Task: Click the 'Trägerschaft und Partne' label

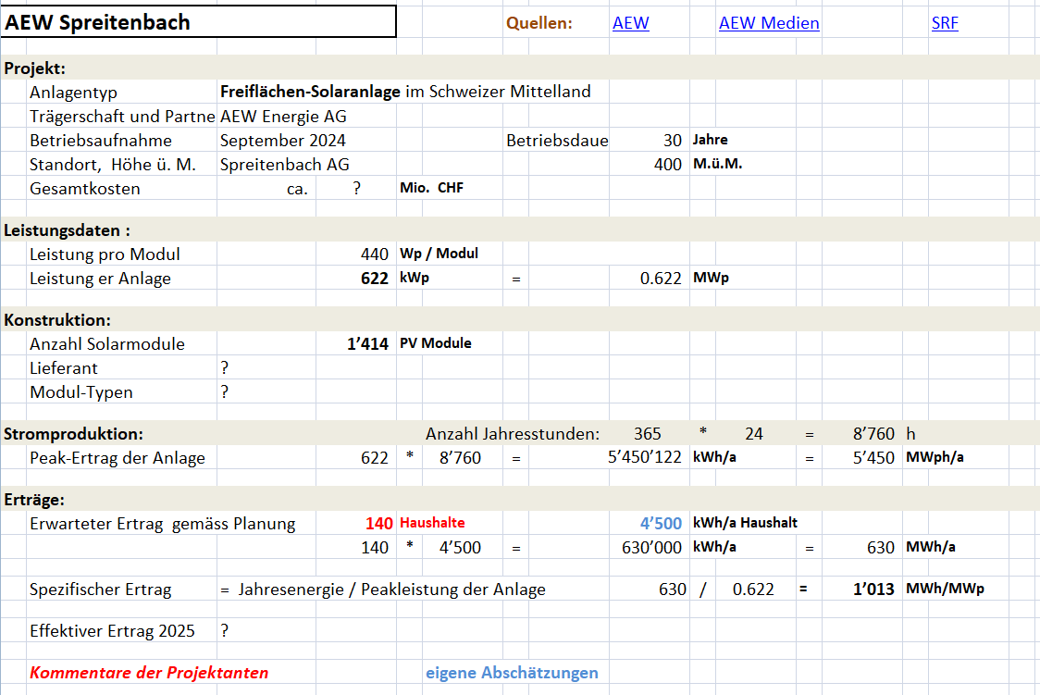Action: click(x=122, y=116)
